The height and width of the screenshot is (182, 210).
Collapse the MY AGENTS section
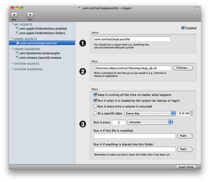tap(13, 24)
